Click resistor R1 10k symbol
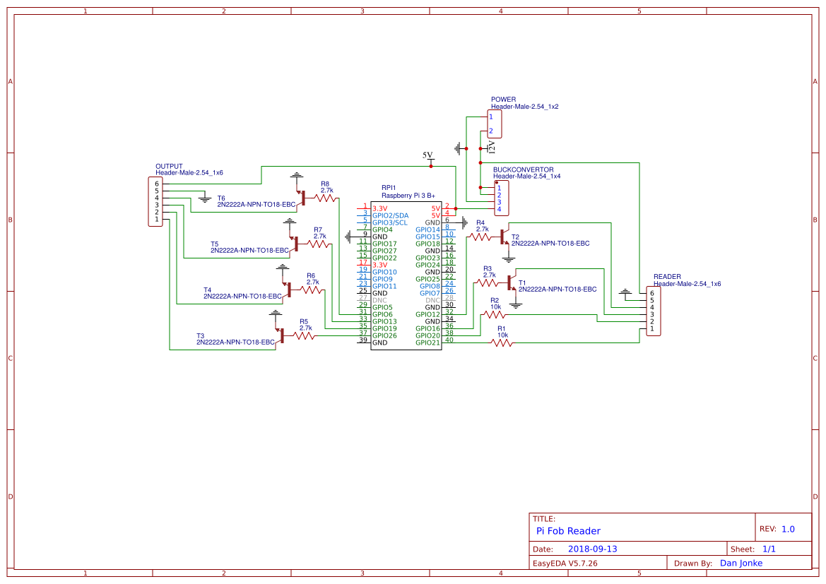The height and width of the screenshot is (584, 826). [x=502, y=342]
